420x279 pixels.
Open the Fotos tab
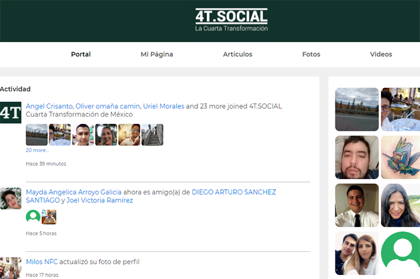tap(311, 54)
